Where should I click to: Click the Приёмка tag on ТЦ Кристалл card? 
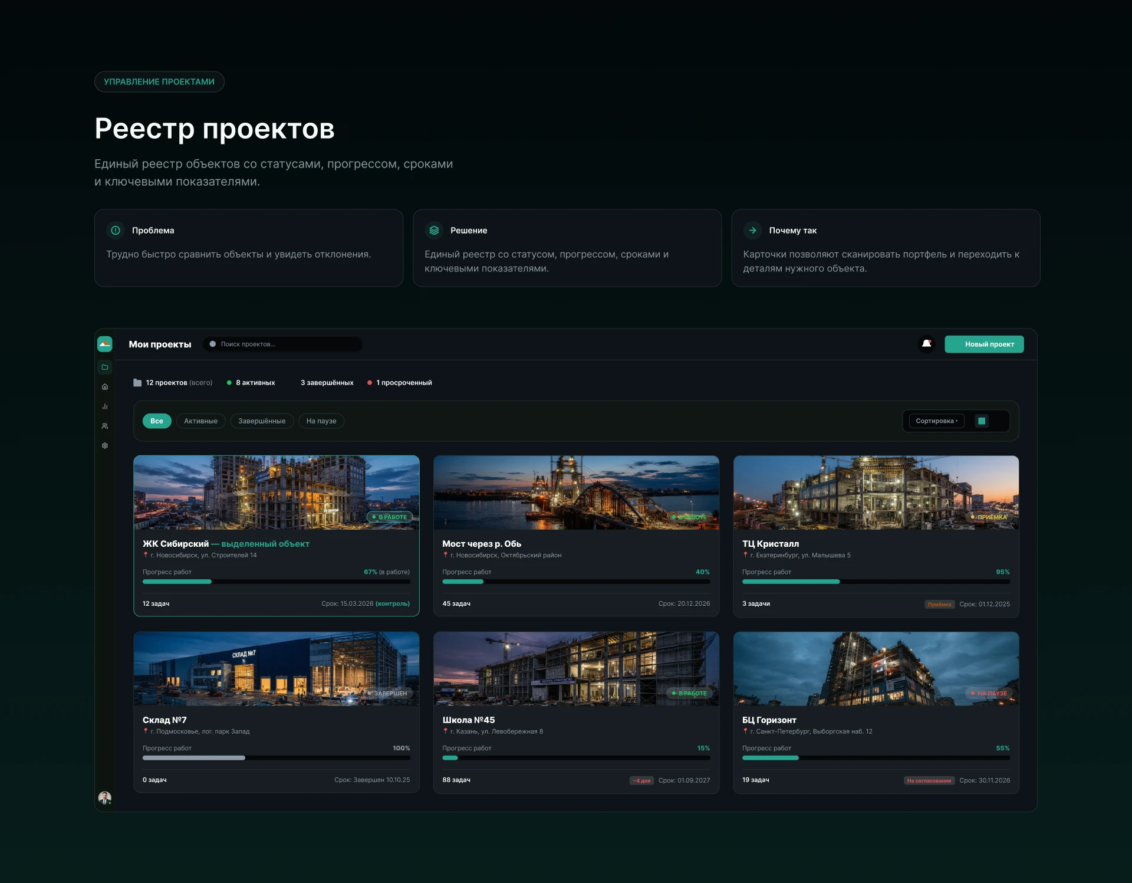[x=939, y=604]
